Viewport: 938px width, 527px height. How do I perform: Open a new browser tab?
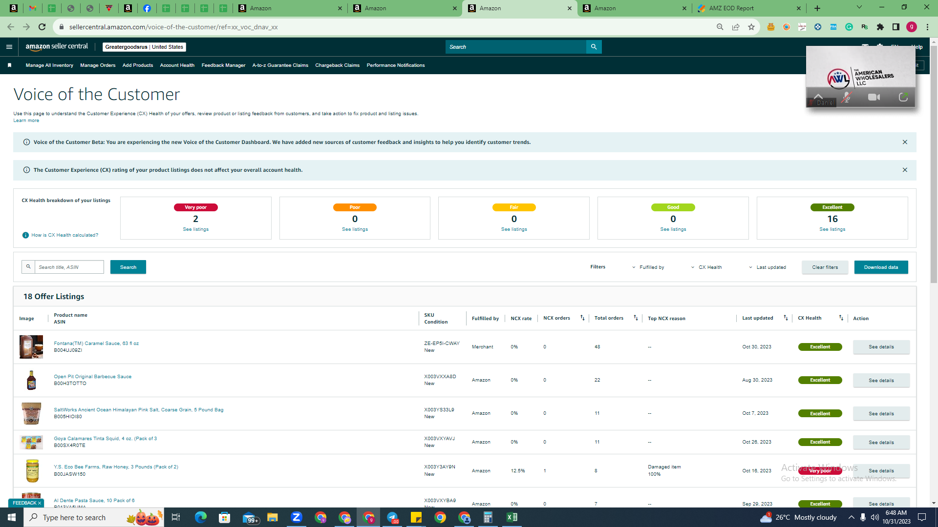(x=817, y=8)
